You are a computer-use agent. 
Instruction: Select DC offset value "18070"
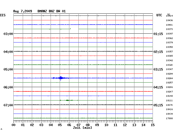tap(169, 105)
